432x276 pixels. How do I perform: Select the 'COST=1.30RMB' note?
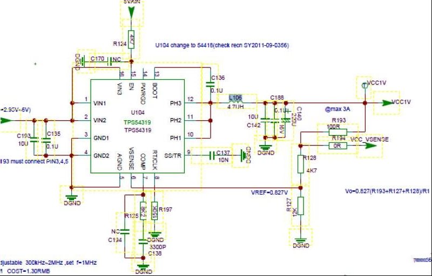coord(29,271)
